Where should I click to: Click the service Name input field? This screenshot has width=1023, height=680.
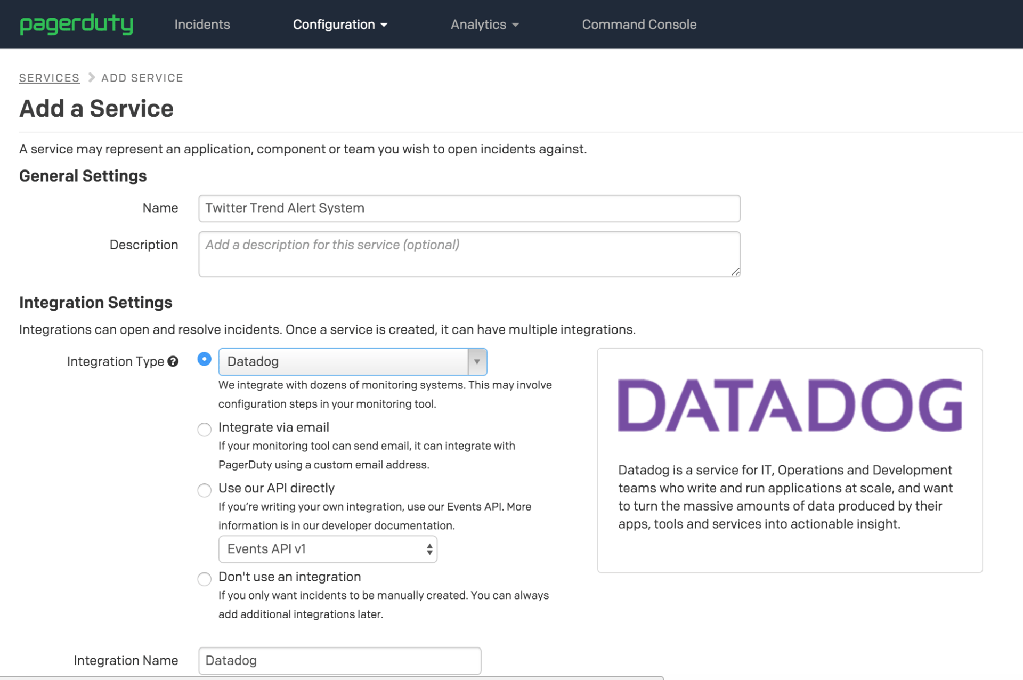click(x=469, y=208)
